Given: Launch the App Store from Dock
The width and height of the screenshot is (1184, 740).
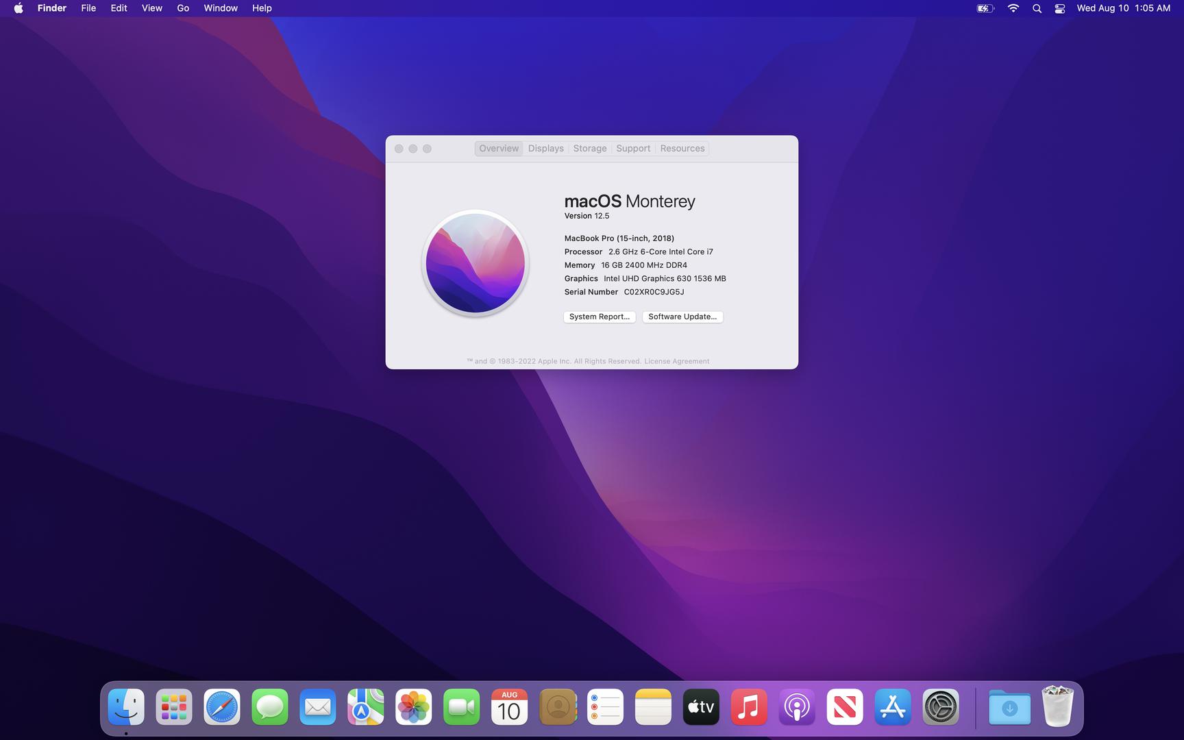Looking at the screenshot, I should 893,707.
